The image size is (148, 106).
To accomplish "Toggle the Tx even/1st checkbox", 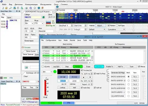I will tap(82, 70).
